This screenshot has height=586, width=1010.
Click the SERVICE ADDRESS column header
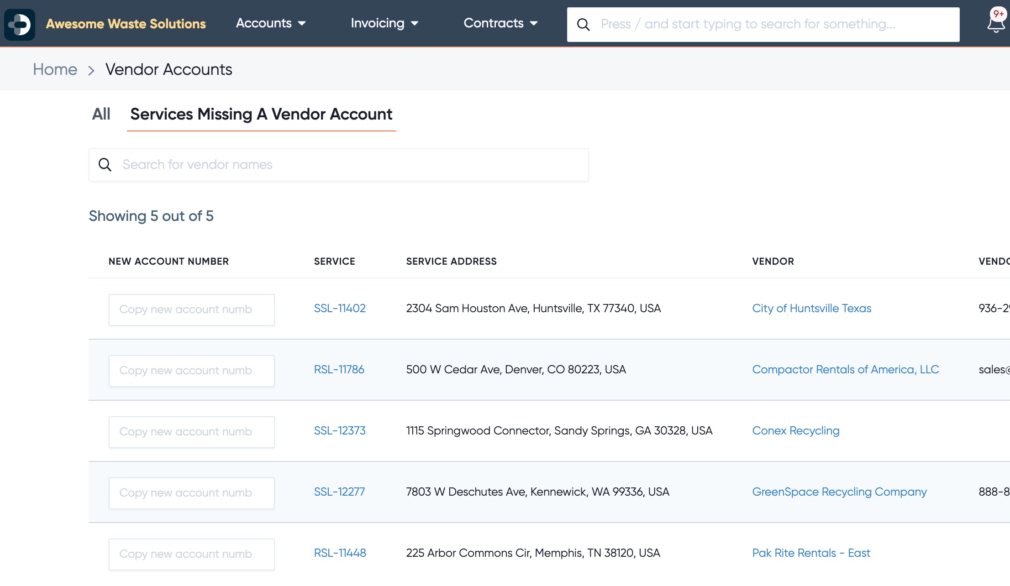click(451, 262)
